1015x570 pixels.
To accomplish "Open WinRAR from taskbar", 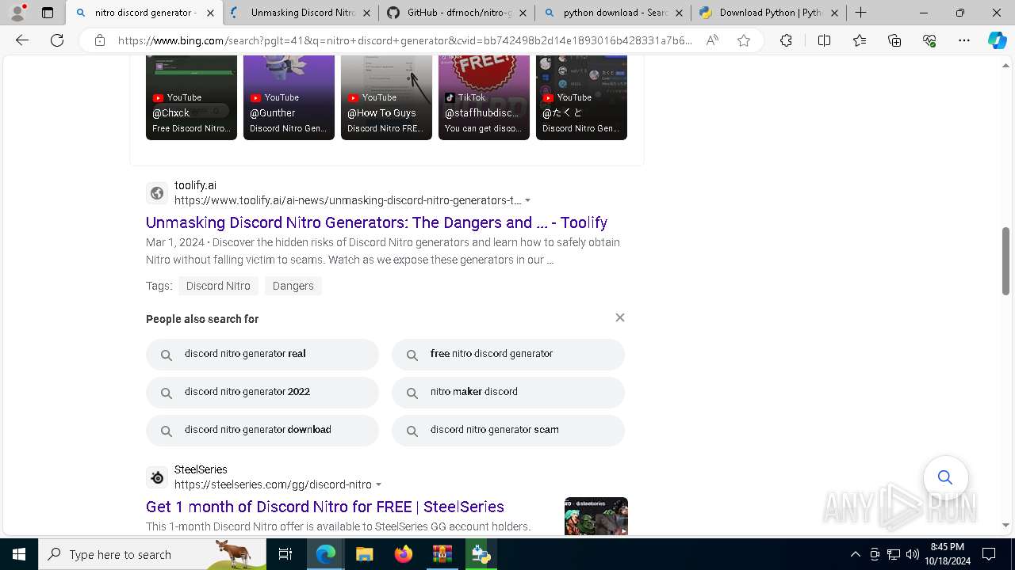I will coord(442,554).
